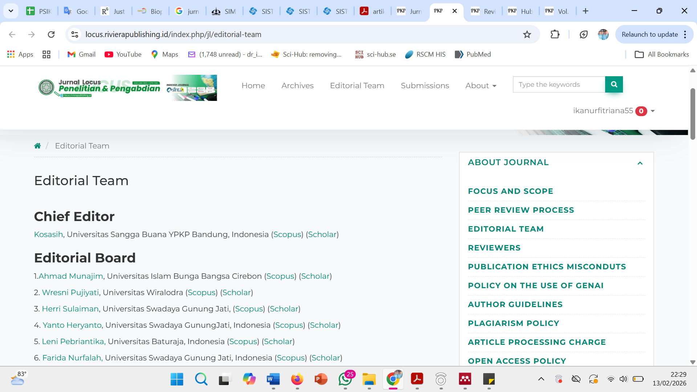697x392 pixels.
Task: Open the Submissions menu item
Action: [425, 86]
